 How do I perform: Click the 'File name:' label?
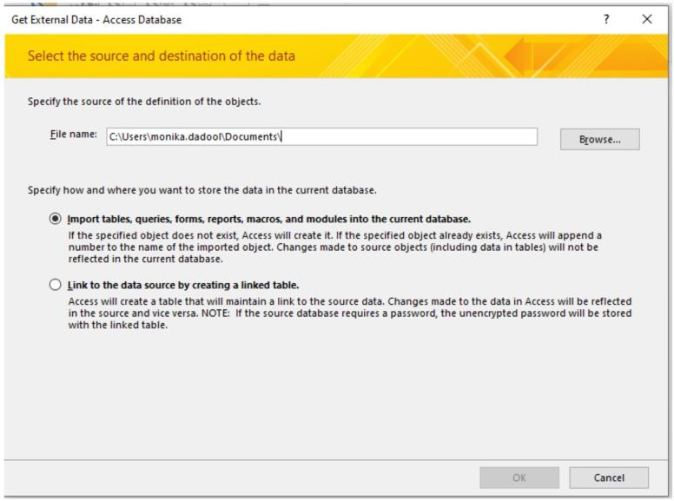(74, 135)
